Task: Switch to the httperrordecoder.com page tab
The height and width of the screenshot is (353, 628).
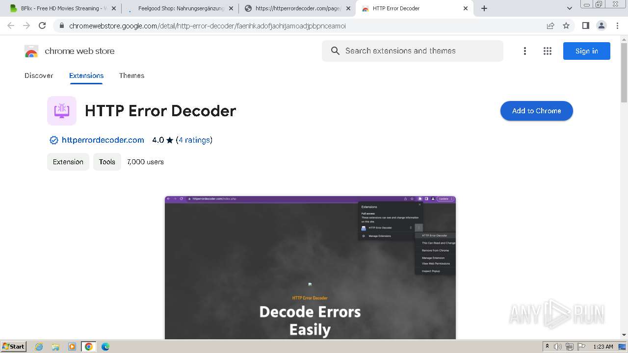Action: (298, 8)
